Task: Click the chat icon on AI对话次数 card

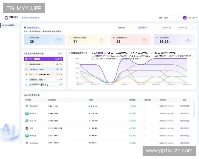Action: coord(27,37)
